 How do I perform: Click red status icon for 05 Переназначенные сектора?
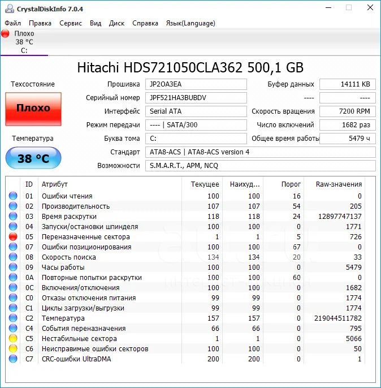[13, 236]
